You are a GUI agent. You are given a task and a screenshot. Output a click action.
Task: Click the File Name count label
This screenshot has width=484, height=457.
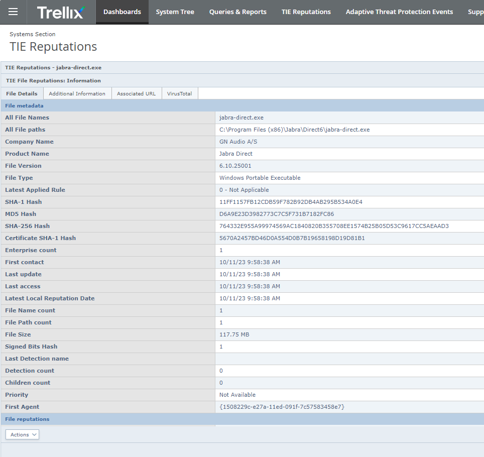pos(30,310)
